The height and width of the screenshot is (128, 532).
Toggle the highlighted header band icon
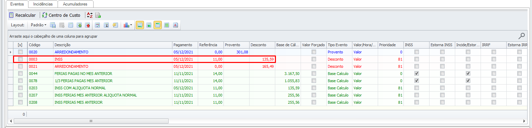[x=158, y=25]
